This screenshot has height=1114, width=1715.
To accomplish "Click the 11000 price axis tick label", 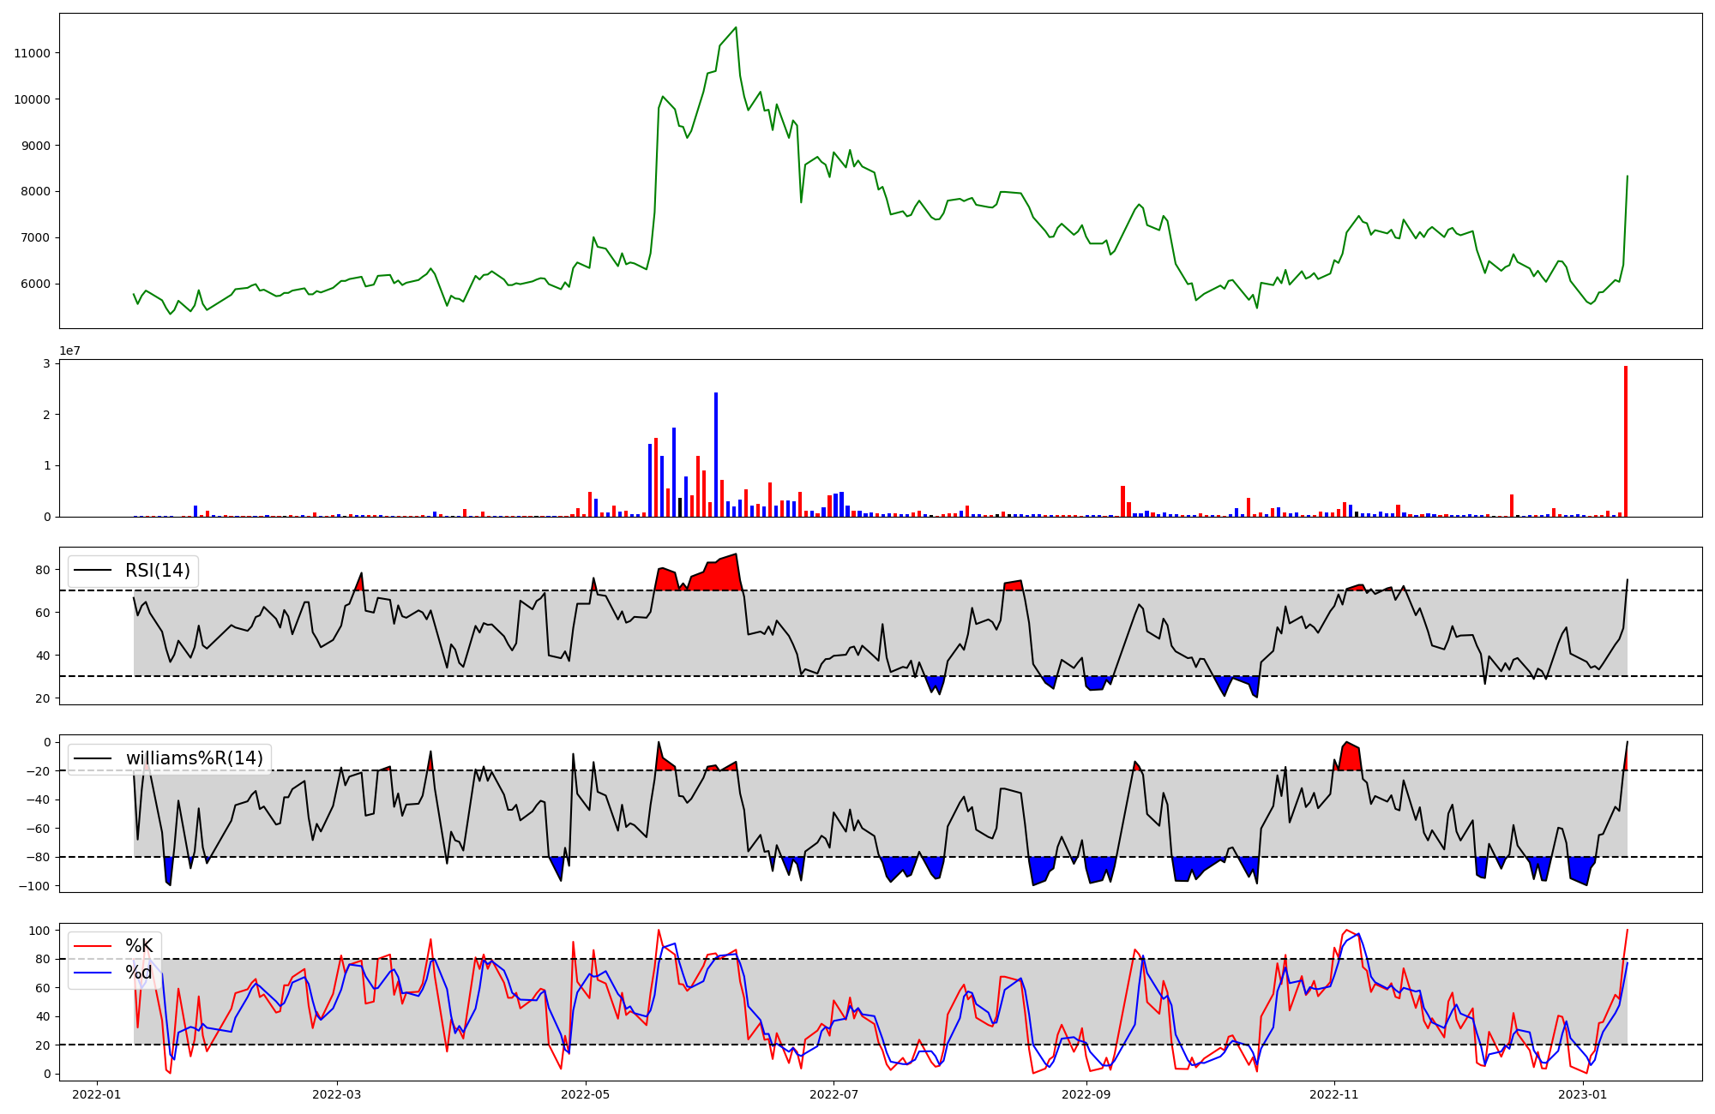I will (x=33, y=53).
